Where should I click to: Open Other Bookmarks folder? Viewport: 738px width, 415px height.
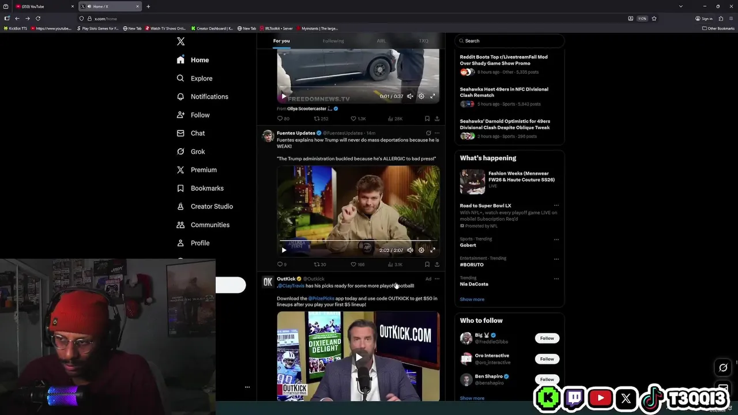tap(718, 28)
